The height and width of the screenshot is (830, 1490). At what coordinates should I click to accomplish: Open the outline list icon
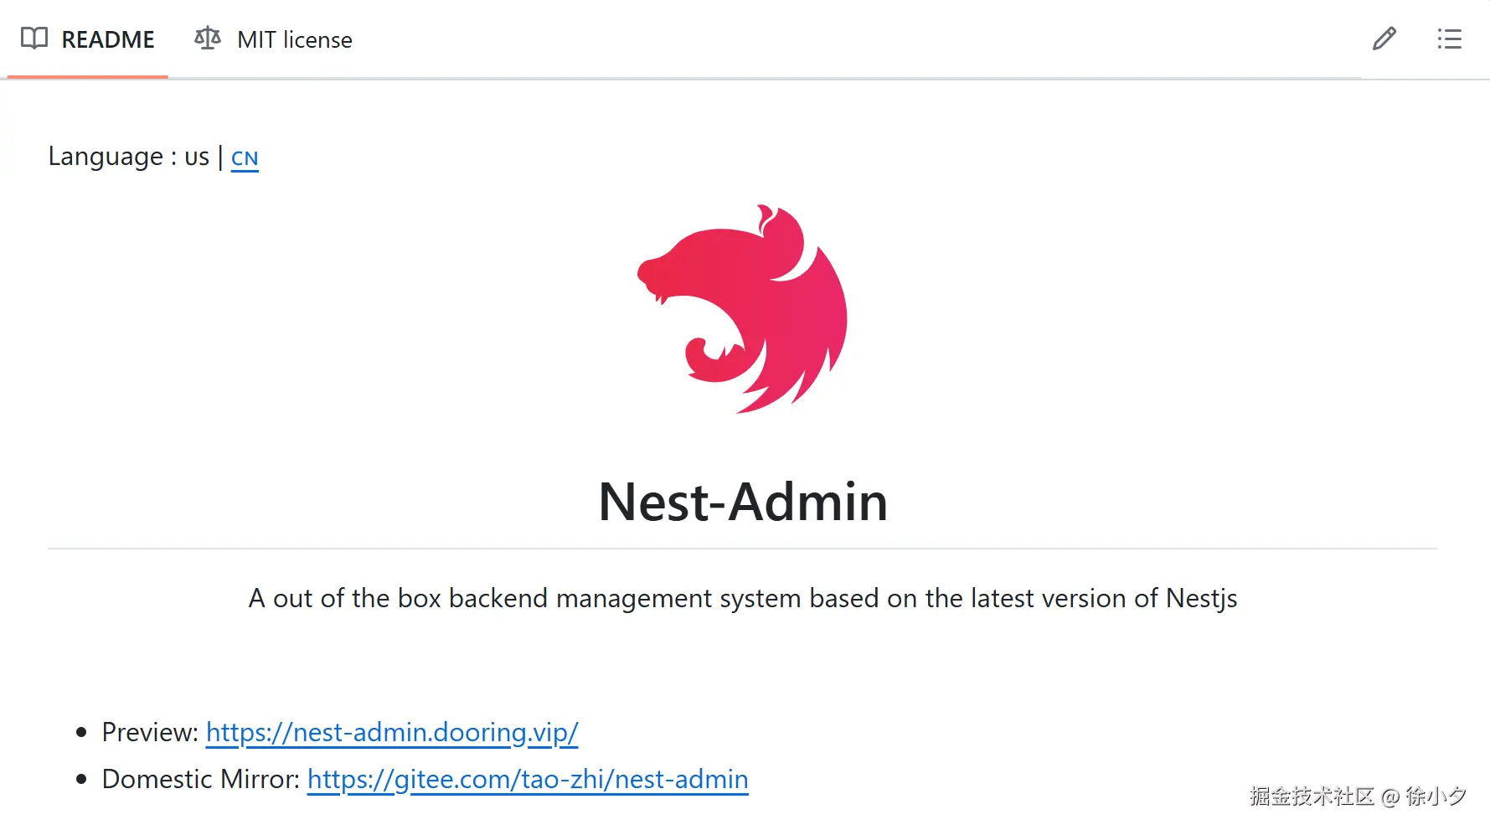(1450, 39)
